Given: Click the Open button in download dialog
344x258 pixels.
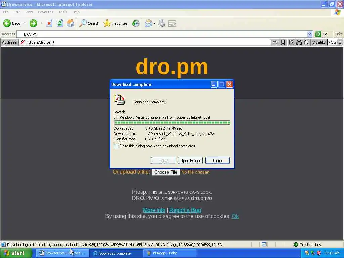Looking at the screenshot, I should [163, 160].
